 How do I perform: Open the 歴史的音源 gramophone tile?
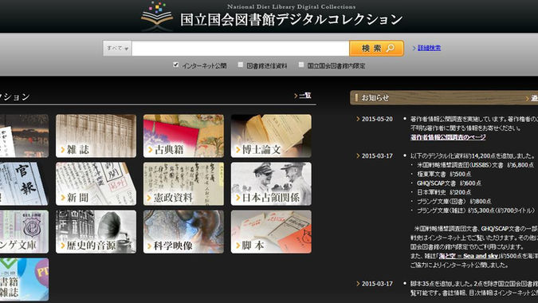coord(96,231)
